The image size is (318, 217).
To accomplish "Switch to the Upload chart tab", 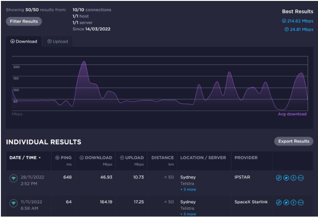I will 58,42.
